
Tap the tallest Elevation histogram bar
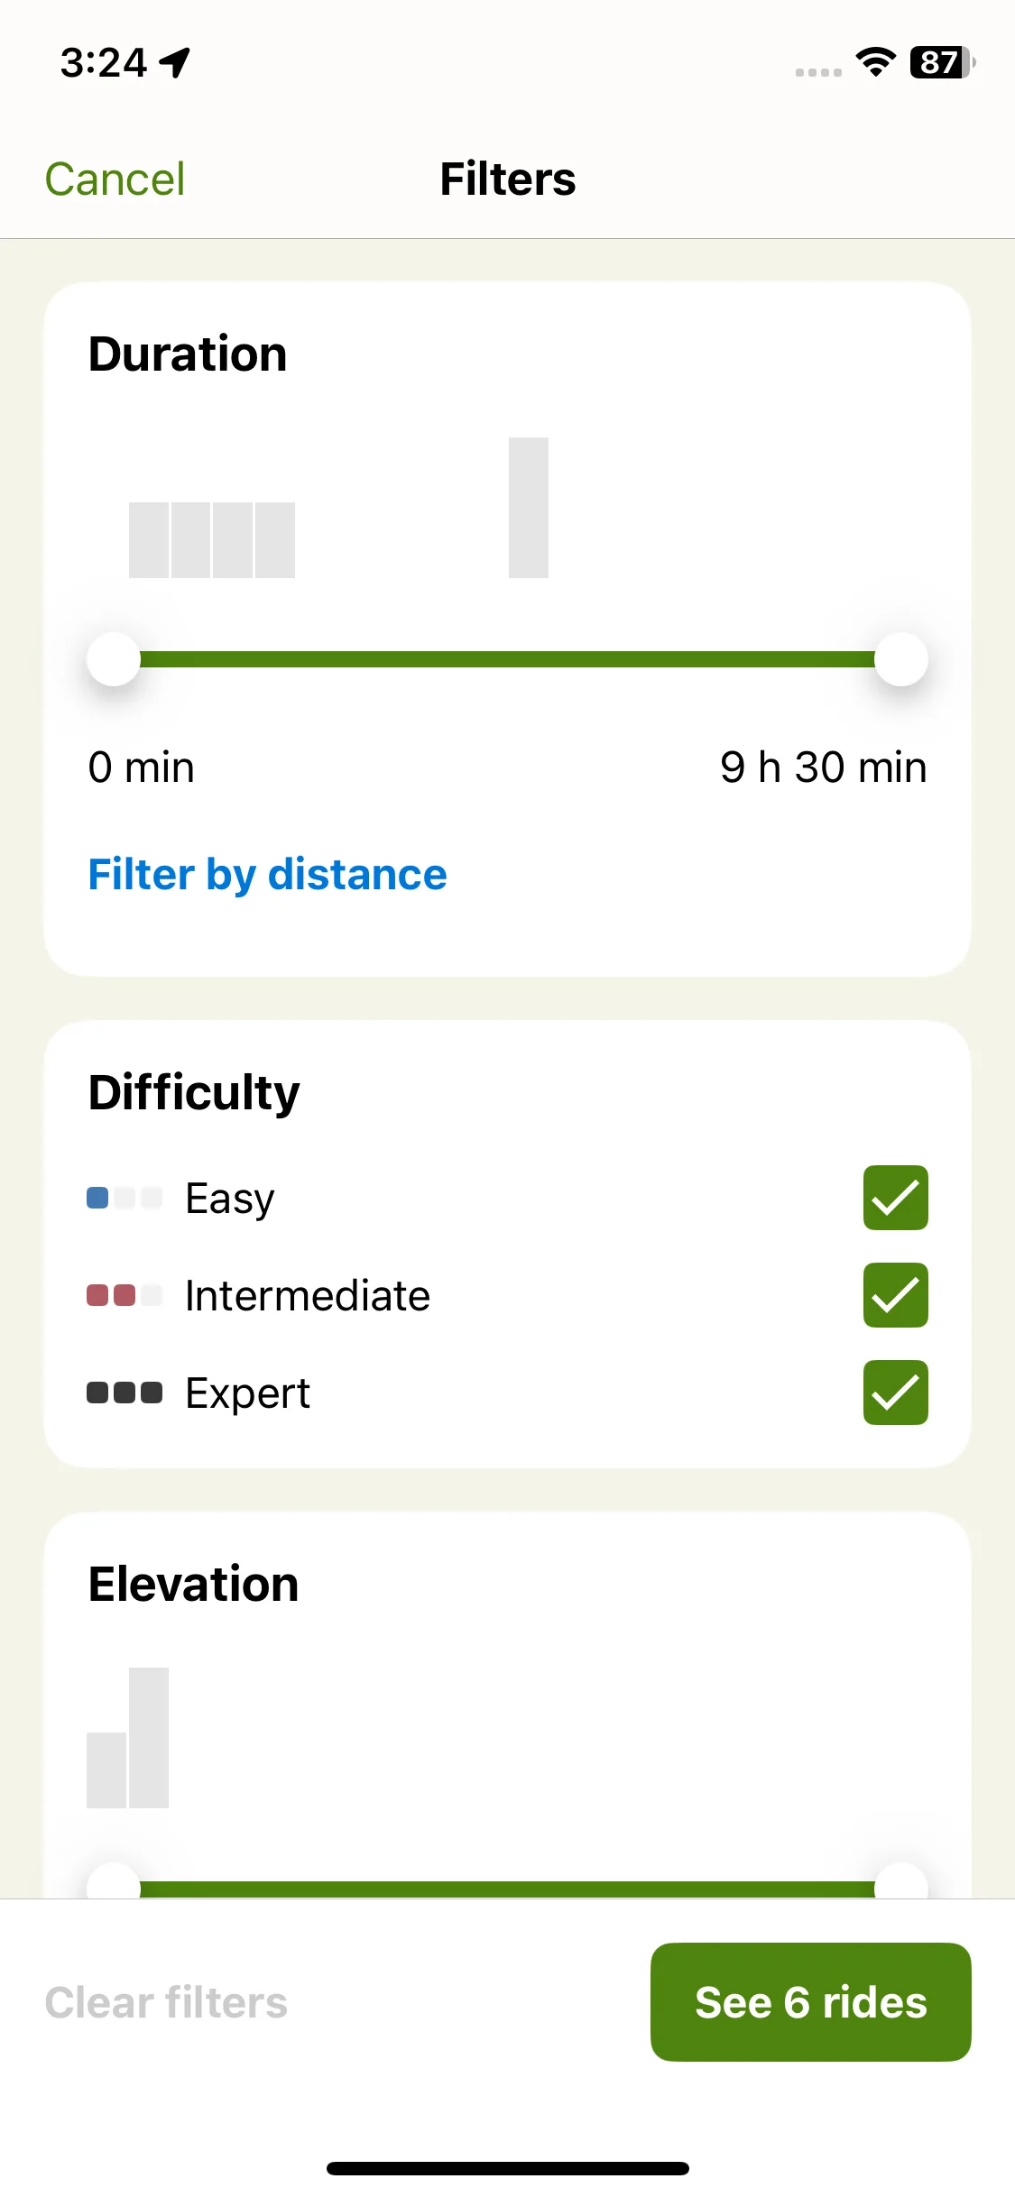click(x=149, y=1738)
